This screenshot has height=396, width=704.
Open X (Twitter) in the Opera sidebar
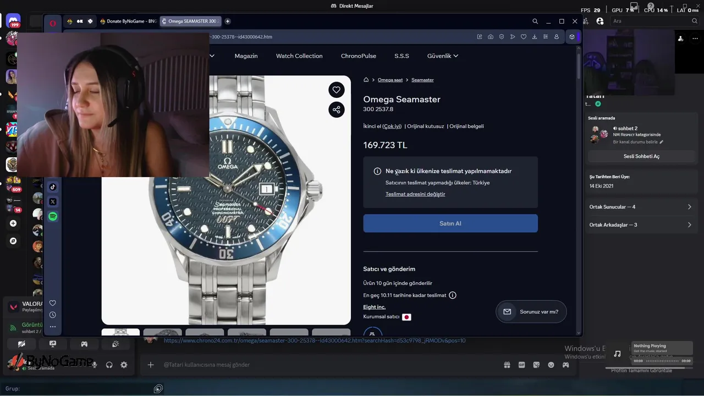[53, 202]
